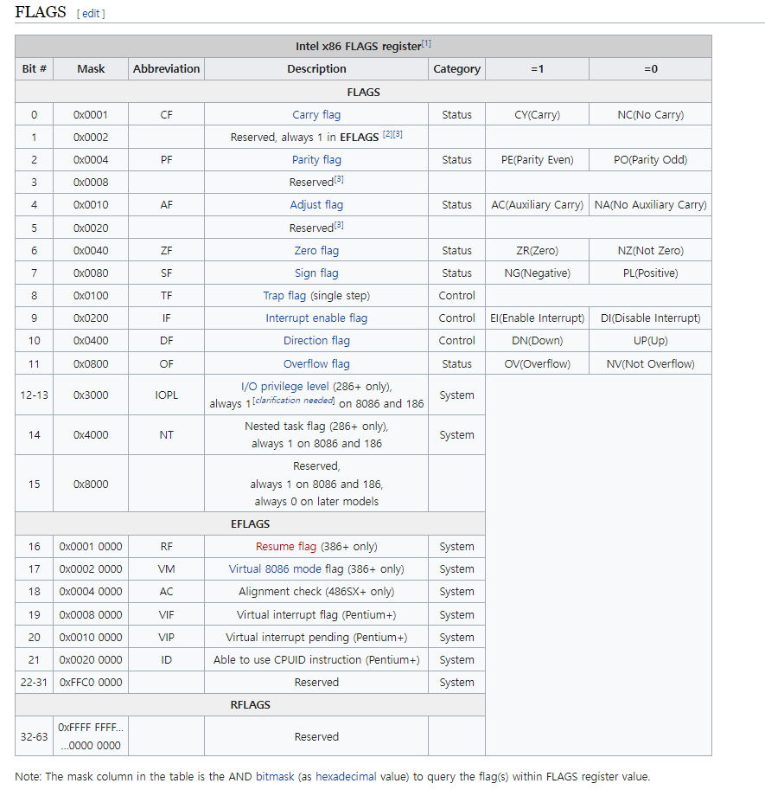The width and height of the screenshot is (765, 796).
Task: Click the EFLAGS section header row
Action: click(250, 524)
